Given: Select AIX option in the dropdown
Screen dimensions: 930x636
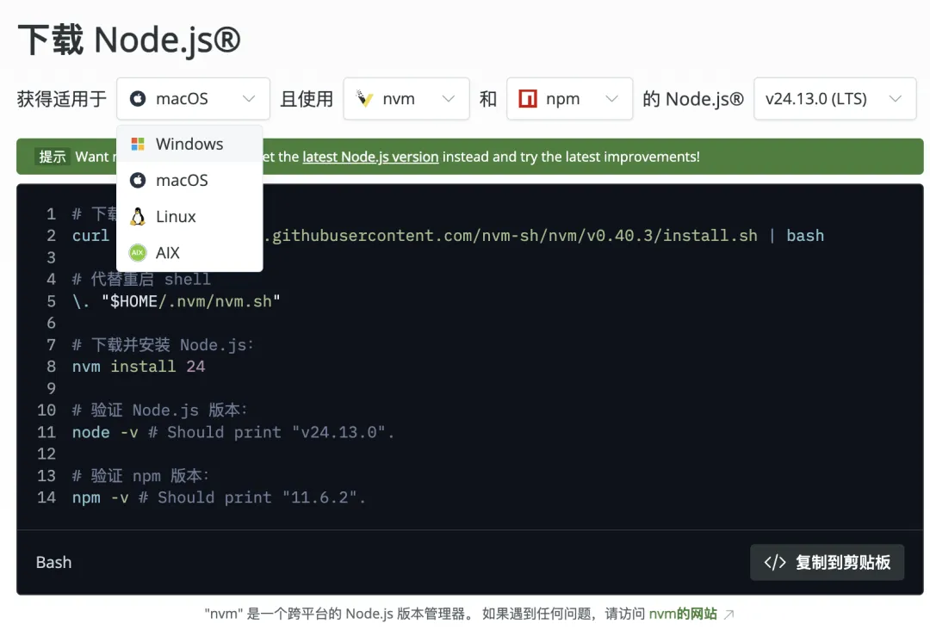Looking at the screenshot, I should click(189, 252).
